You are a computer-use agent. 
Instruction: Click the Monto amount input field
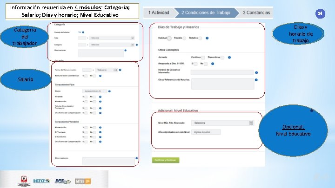pyautogui.click(x=94, y=91)
